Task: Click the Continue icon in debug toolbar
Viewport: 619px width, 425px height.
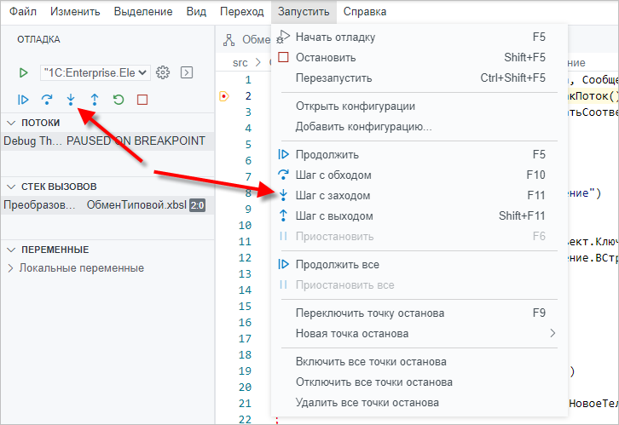Action: pyautogui.click(x=24, y=100)
